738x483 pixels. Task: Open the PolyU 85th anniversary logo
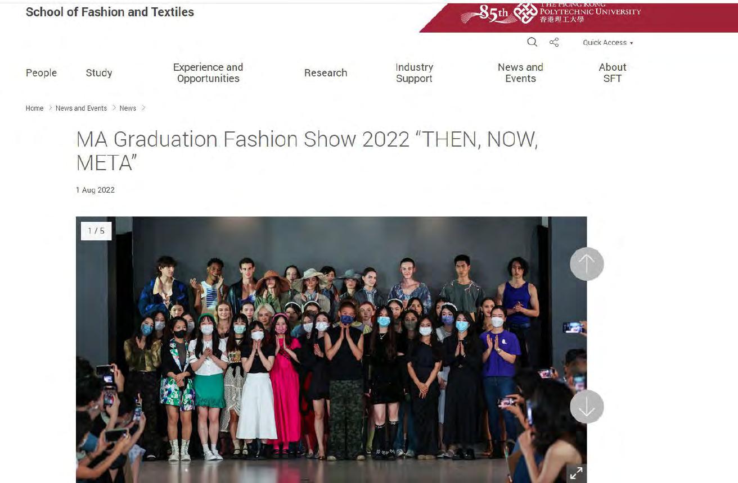pyautogui.click(x=499, y=13)
